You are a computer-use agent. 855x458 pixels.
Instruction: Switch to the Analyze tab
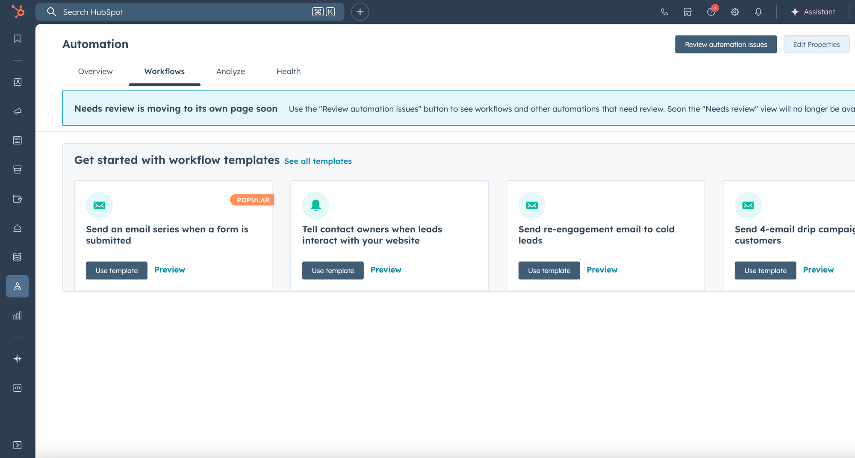pyautogui.click(x=230, y=71)
